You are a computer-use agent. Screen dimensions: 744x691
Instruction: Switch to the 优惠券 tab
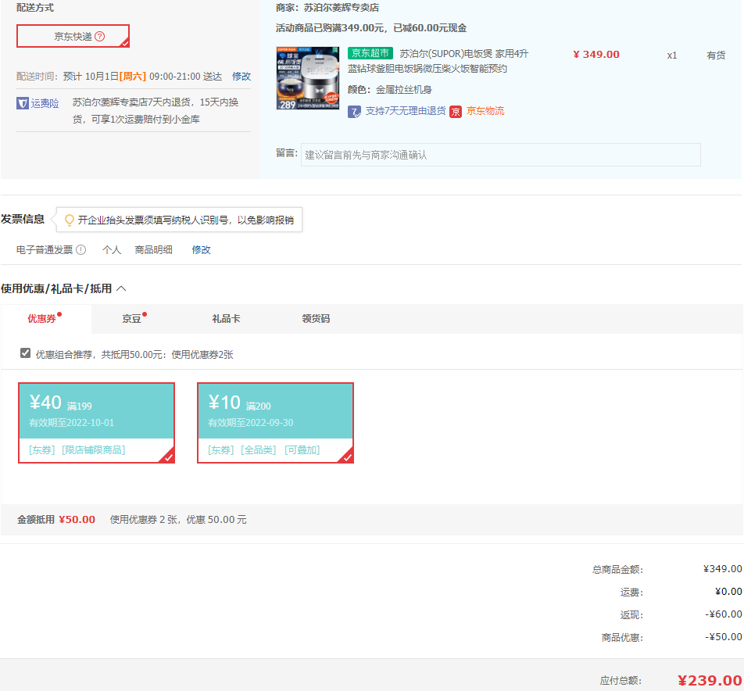(45, 319)
